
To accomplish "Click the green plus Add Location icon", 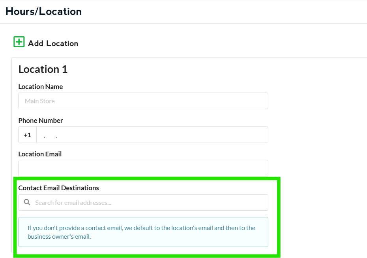I will [x=19, y=42].
